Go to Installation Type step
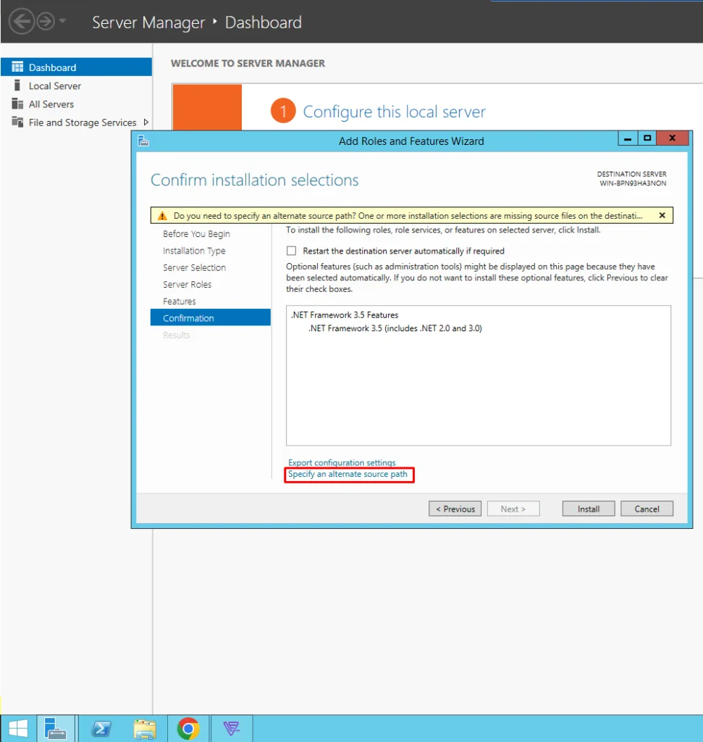703x742 pixels. (x=194, y=251)
